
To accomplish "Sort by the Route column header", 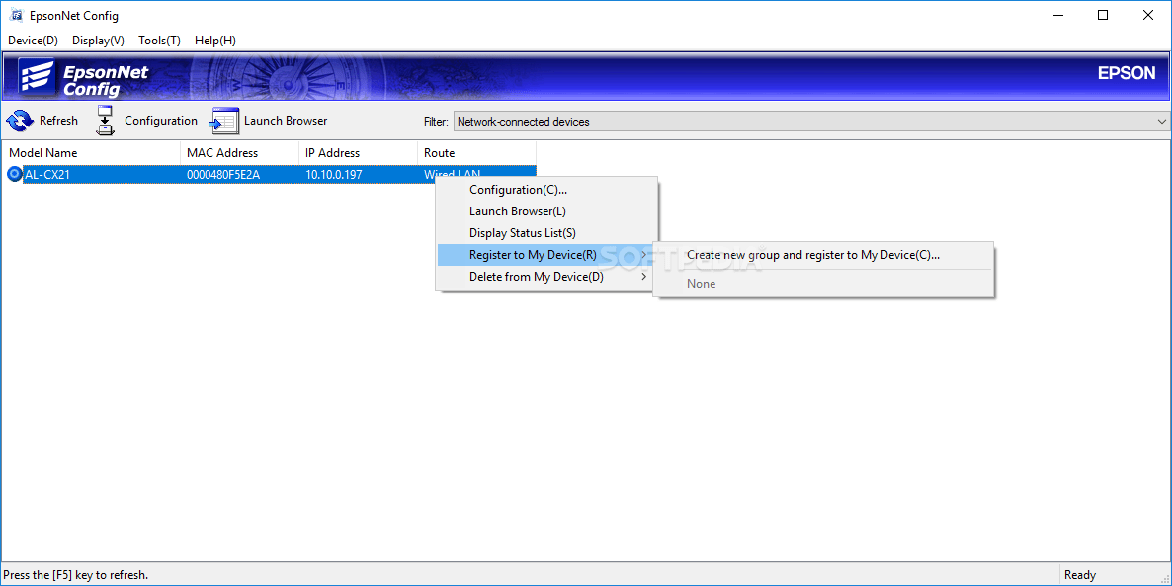I will click(477, 152).
